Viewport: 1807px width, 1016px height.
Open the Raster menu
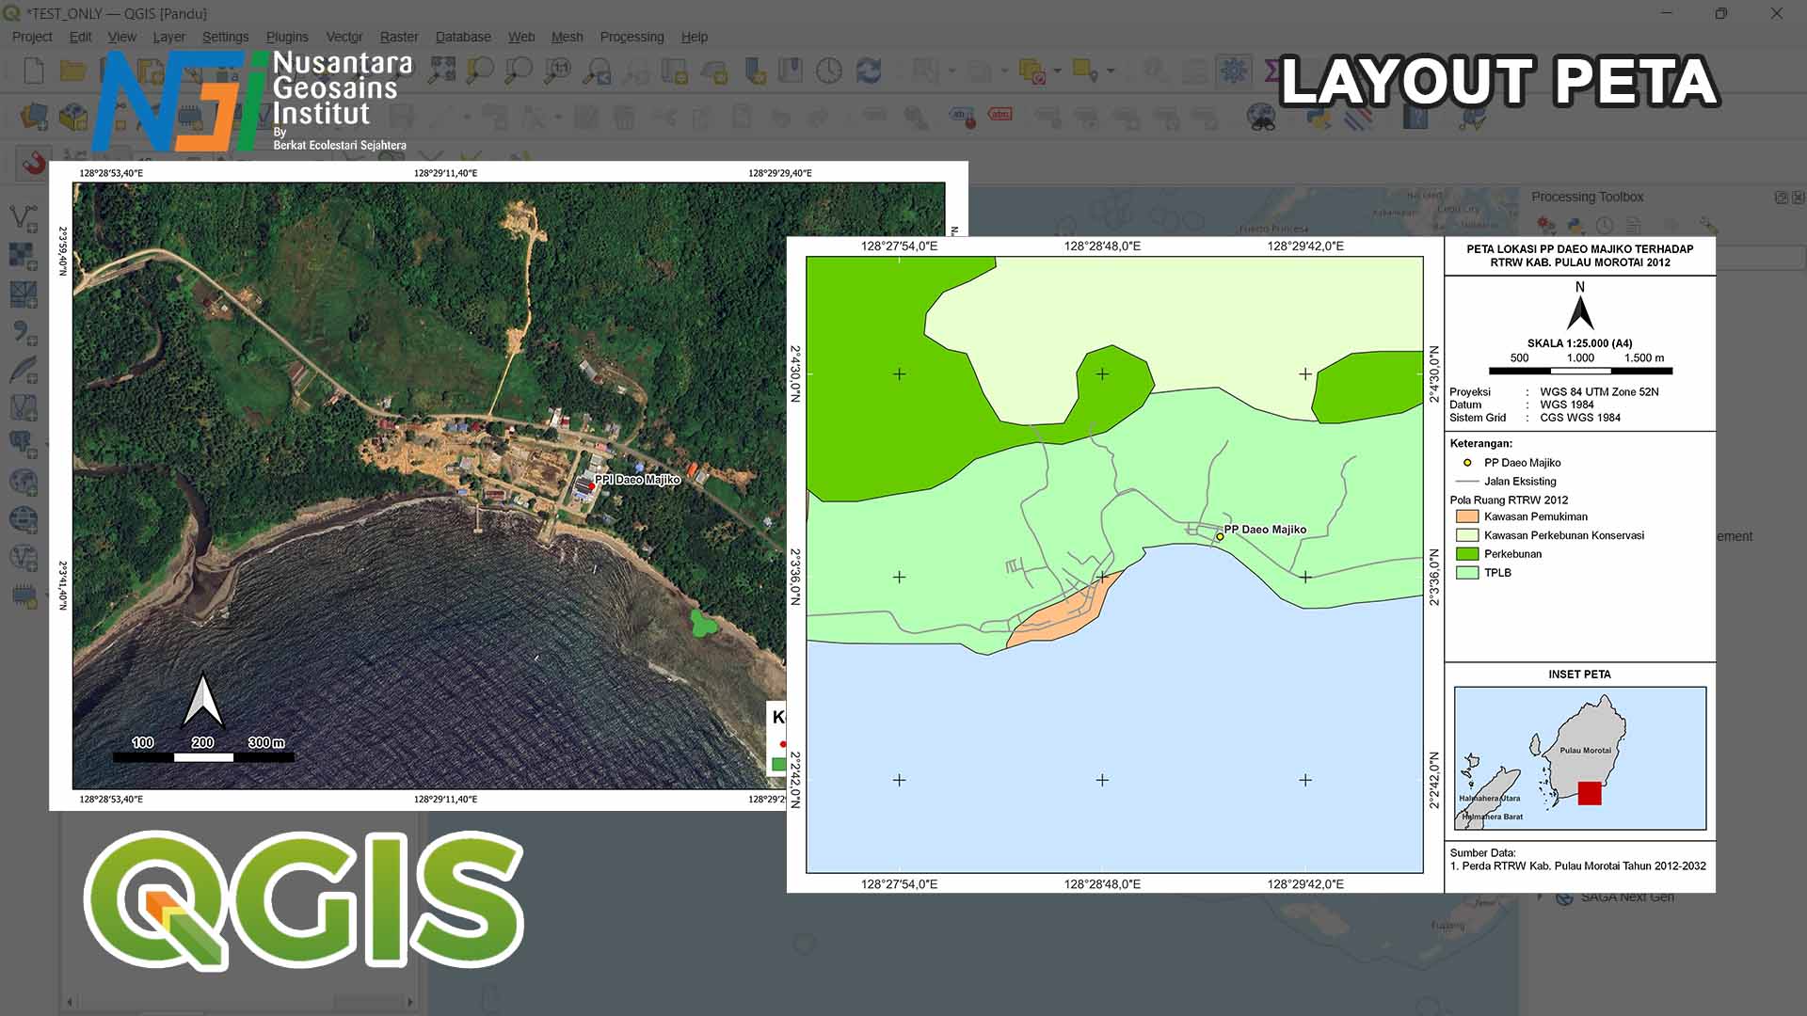[399, 37]
